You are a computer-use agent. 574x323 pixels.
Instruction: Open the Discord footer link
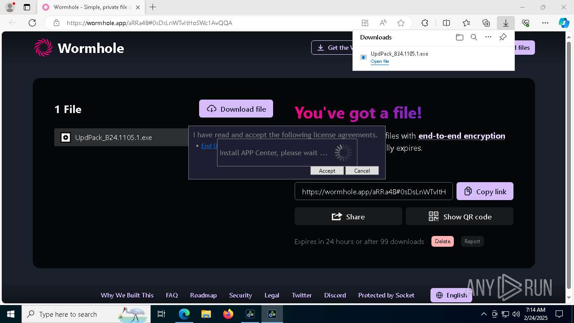coord(335,295)
